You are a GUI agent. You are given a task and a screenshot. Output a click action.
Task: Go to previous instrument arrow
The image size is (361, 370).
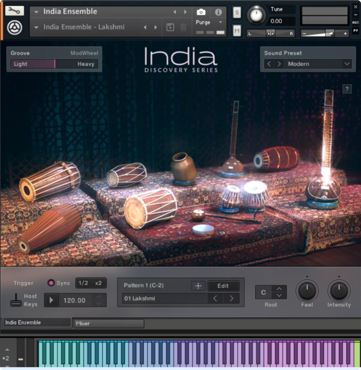point(175,12)
